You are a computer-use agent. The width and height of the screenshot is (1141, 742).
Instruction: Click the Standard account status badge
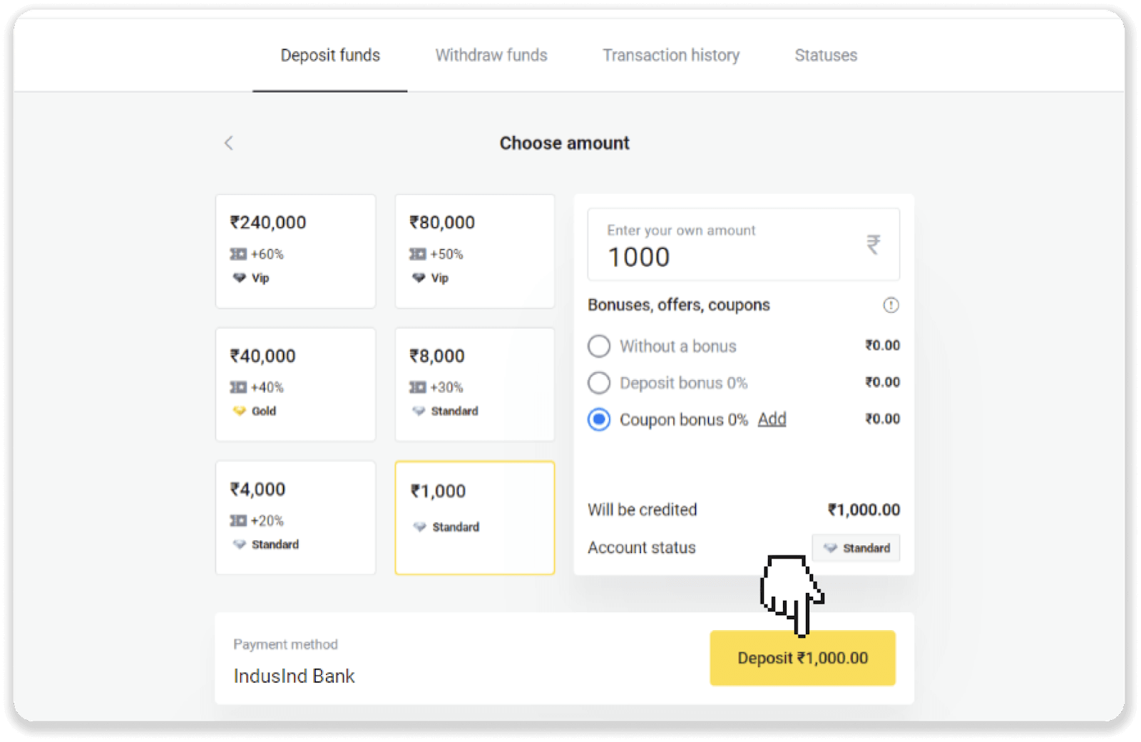[856, 548]
